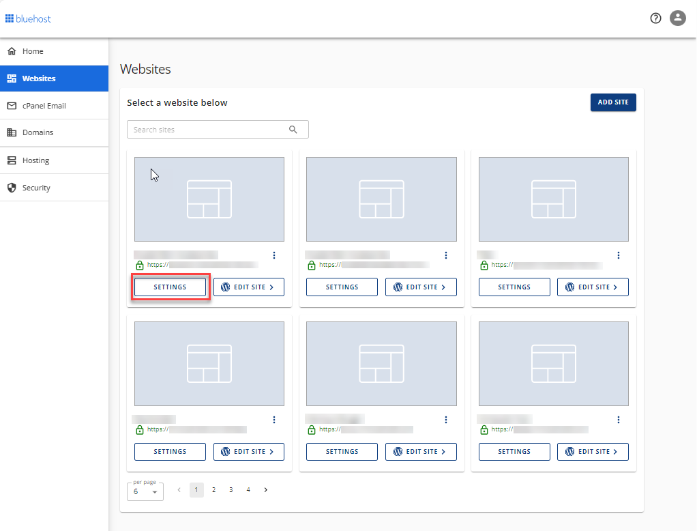Screen dimensions: 697x531
Task: Open the help question mark icon
Action: 655,18
